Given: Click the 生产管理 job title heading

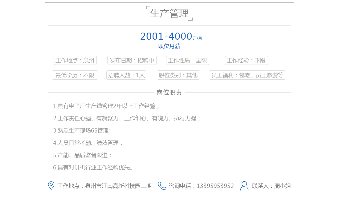Looking at the screenshot, I should (x=169, y=14).
